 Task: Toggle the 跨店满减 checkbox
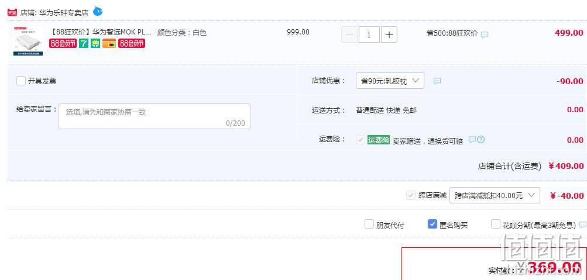click(x=411, y=195)
